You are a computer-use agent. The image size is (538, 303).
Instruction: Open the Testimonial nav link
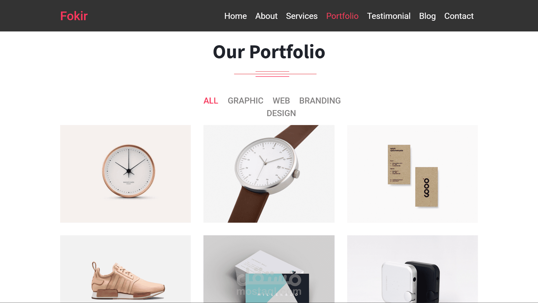pyautogui.click(x=389, y=16)
